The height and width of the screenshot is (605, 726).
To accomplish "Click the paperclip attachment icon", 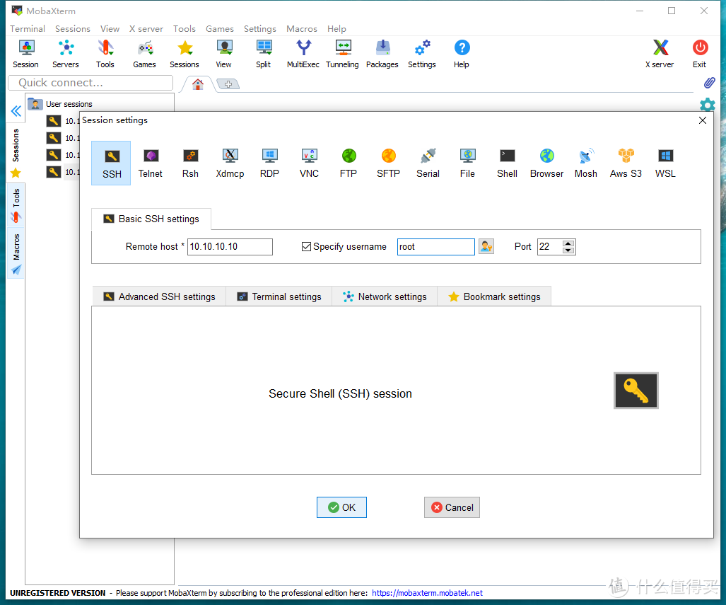I will coord(709,83).
